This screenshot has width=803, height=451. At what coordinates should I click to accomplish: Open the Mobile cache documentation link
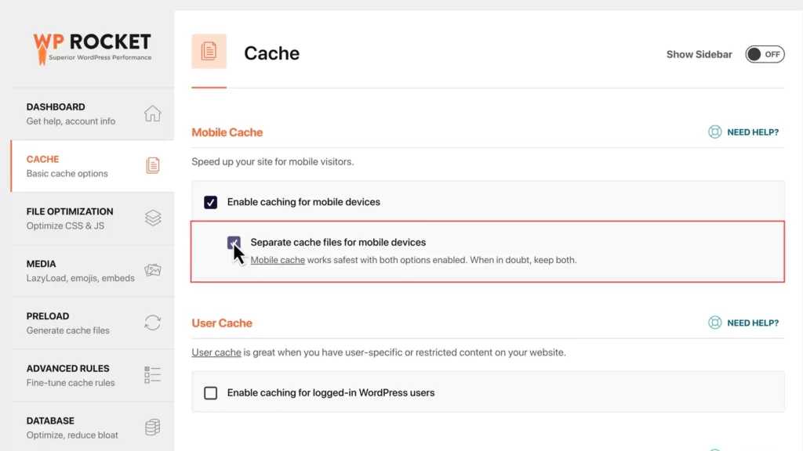[x=278, y=260]
